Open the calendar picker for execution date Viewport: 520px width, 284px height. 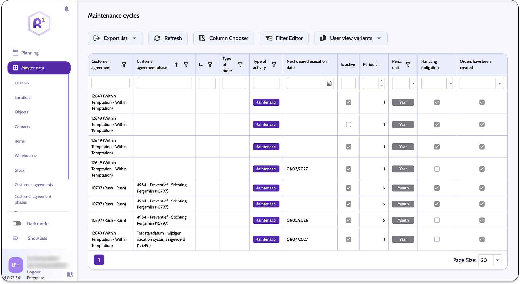coord(329,83)
